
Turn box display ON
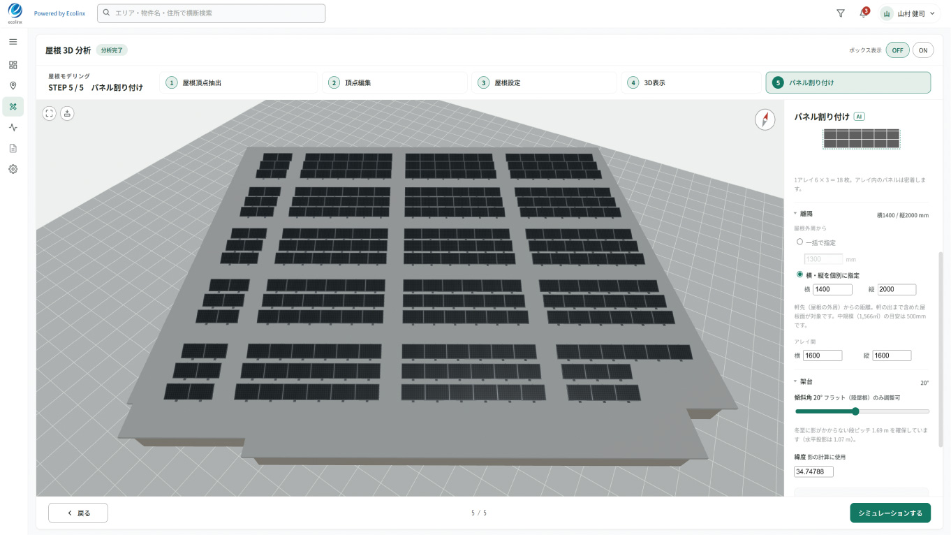(923, 50)
